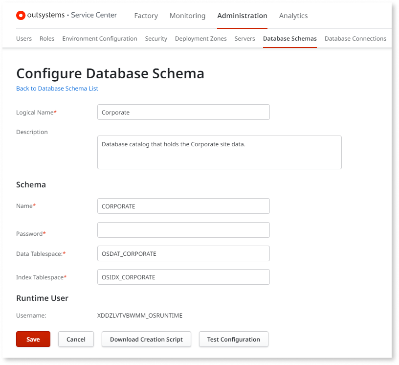
Task: Open the Roles section
Action: [47, 38]
